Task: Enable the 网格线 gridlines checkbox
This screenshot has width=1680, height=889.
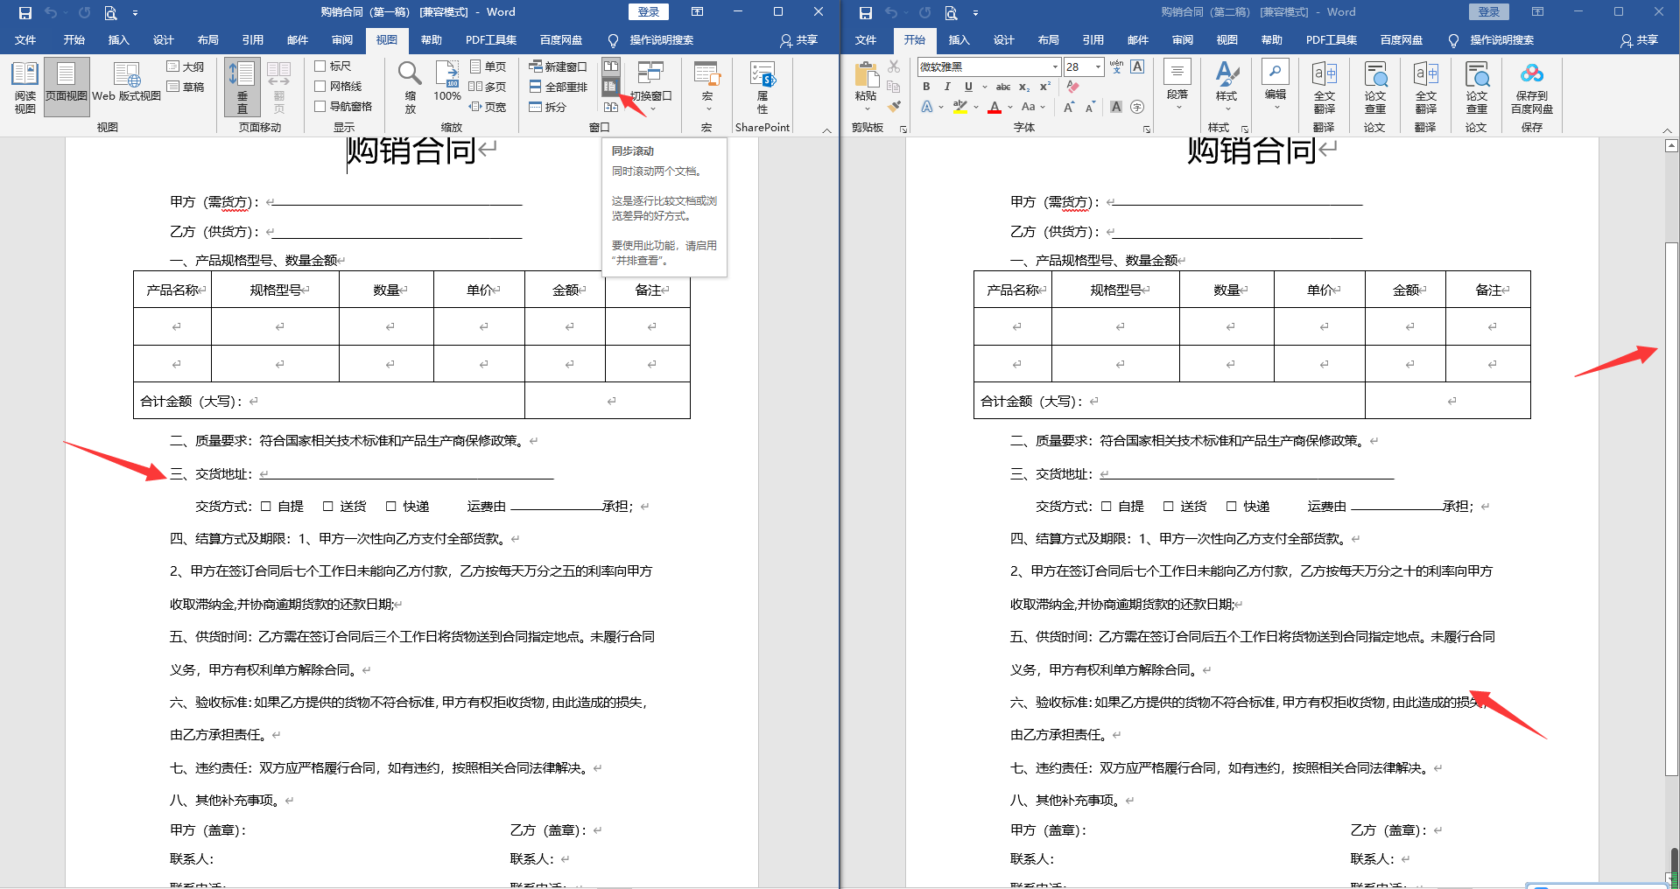Action: pos(320,87)
